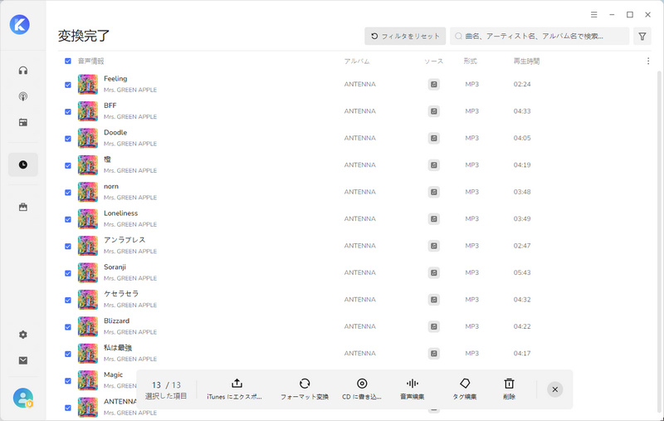The height and width of the screenshot is (421, 664).
Task: Open the filter funnel icon
Action: (642, 37)
